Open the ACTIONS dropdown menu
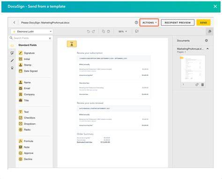The height and width of the screenshot is (179, 222). pyautogui.click(x=149, y=22)
